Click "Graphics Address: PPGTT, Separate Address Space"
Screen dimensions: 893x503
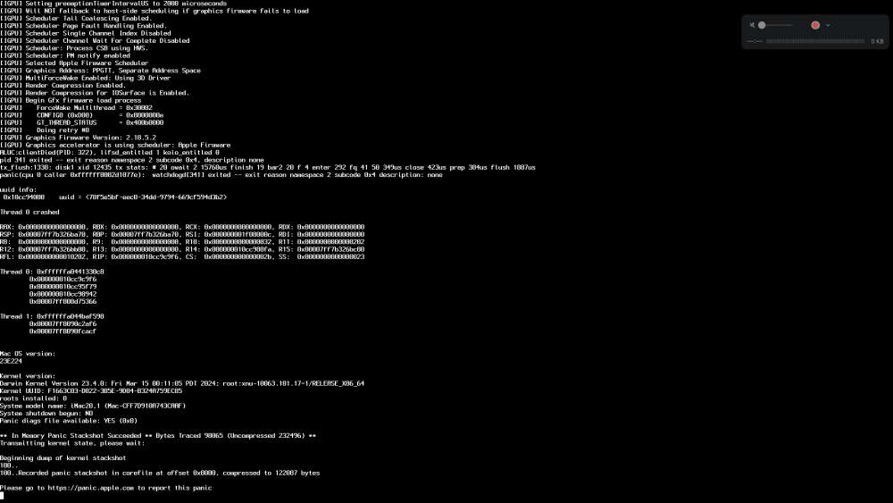coord(100,71)
